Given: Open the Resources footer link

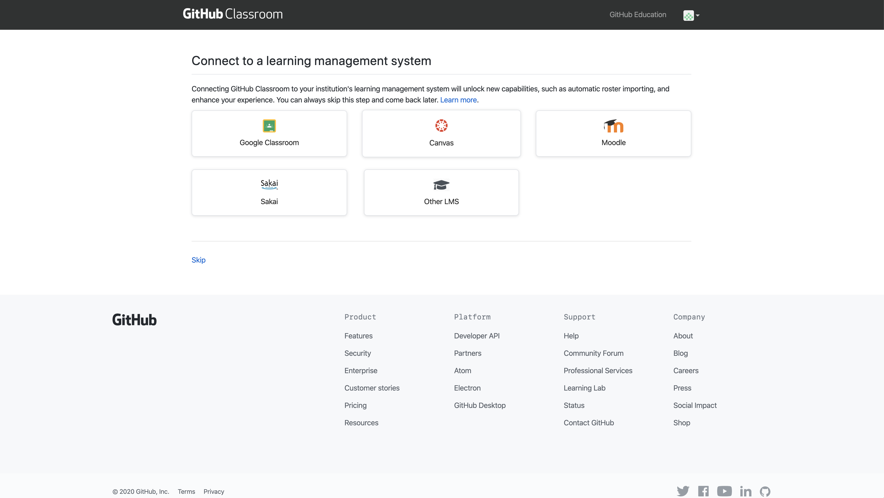Looking at the screenshot, I should [x=361, y=422].
